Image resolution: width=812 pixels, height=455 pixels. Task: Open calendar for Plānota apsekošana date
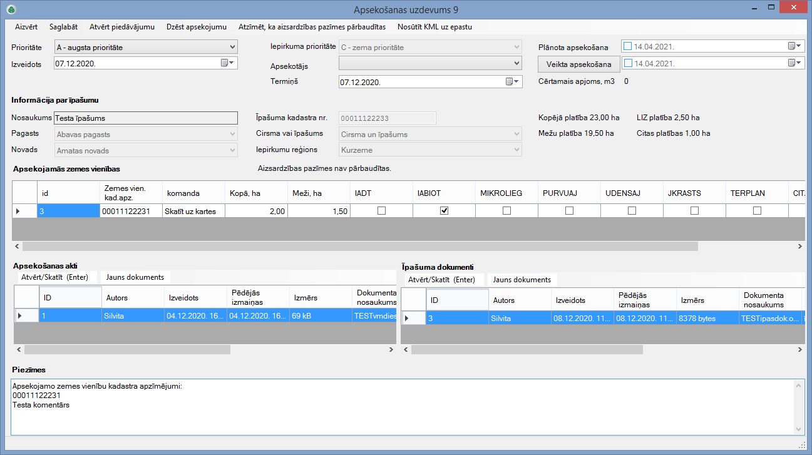coord(794,46)
